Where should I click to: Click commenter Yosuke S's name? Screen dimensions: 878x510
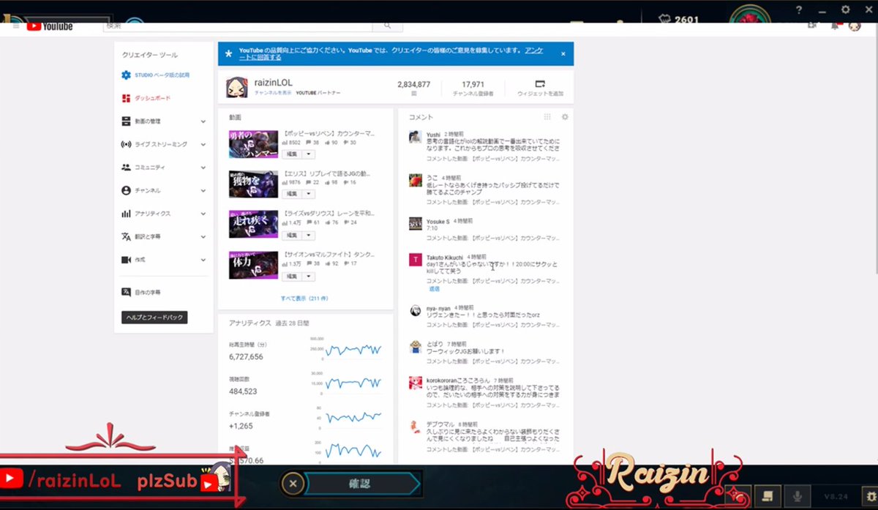438,221
